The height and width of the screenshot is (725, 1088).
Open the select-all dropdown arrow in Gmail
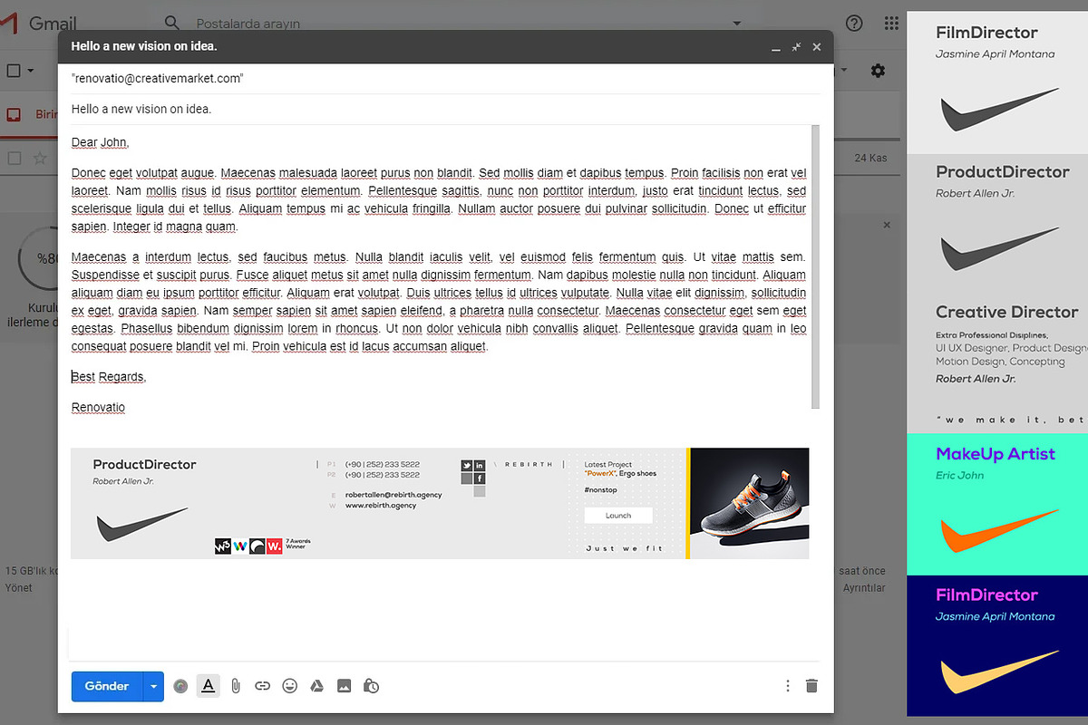[31, 71]
